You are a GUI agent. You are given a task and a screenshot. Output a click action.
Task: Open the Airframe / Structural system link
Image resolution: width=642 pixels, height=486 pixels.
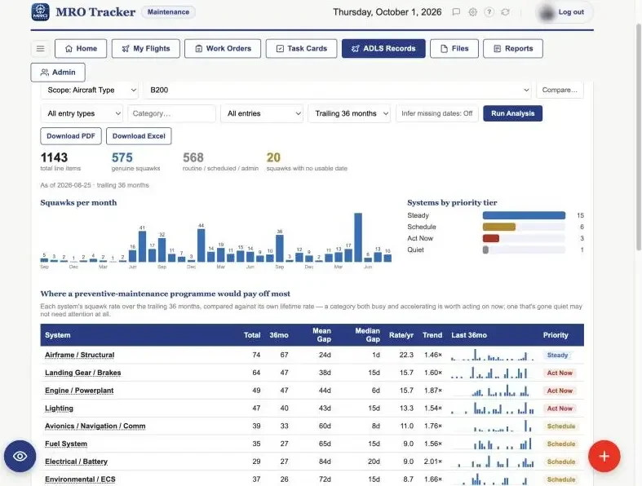click(79, 355)
